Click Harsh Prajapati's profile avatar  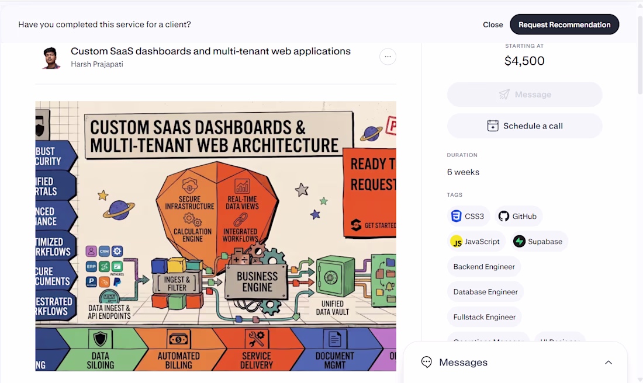[x=51, y=58]
